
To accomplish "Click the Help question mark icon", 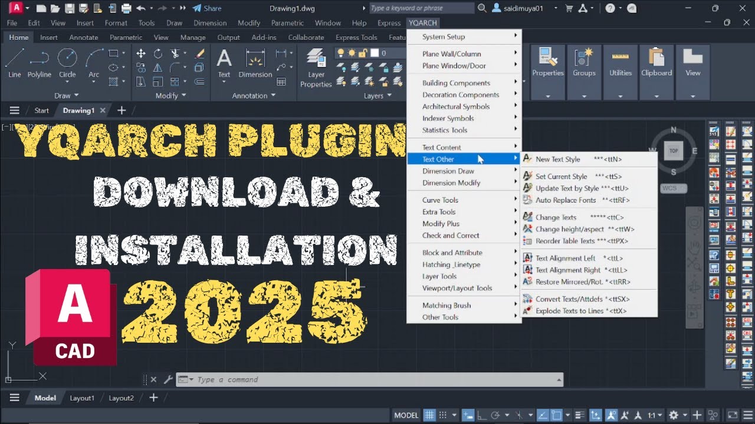I will tap(610, 8).
